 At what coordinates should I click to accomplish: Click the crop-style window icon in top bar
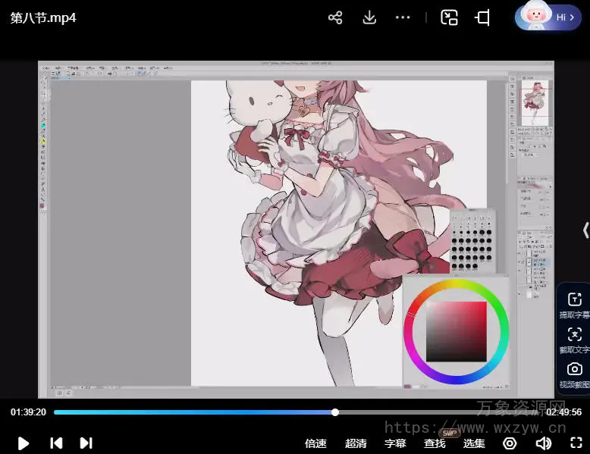pos(482,17)
